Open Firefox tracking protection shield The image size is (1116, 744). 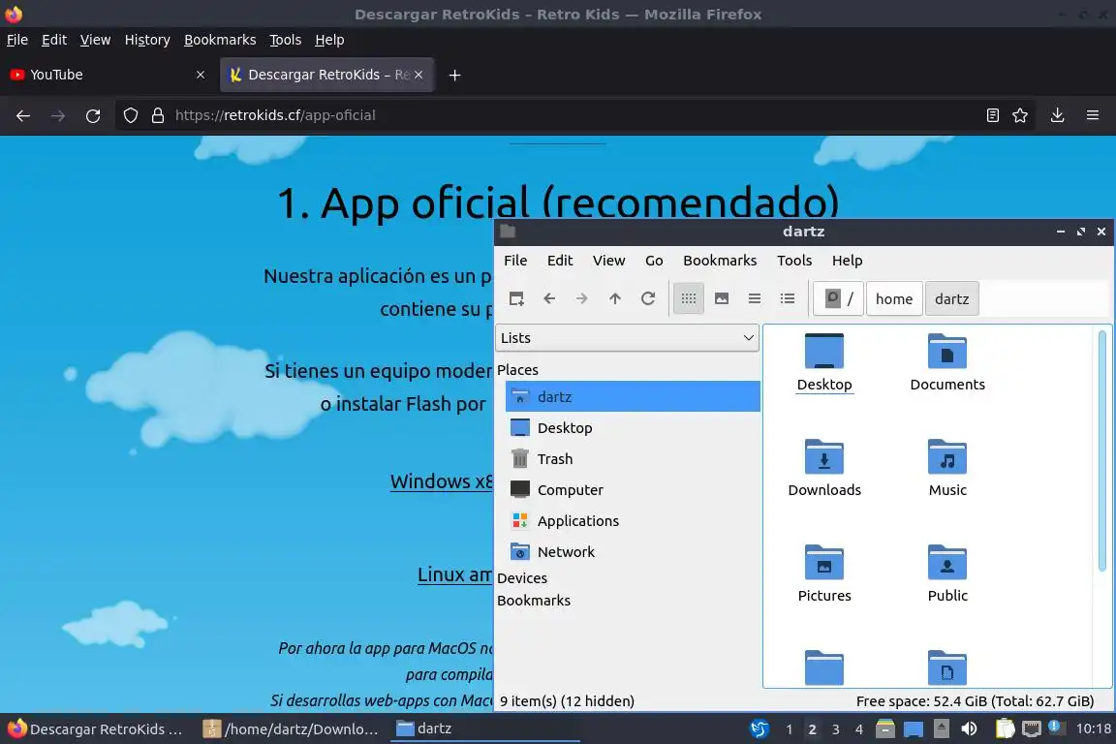coord(130,115)
